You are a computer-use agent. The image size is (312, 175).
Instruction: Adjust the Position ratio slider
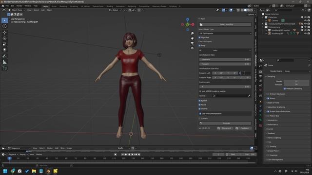click(225, 87)
